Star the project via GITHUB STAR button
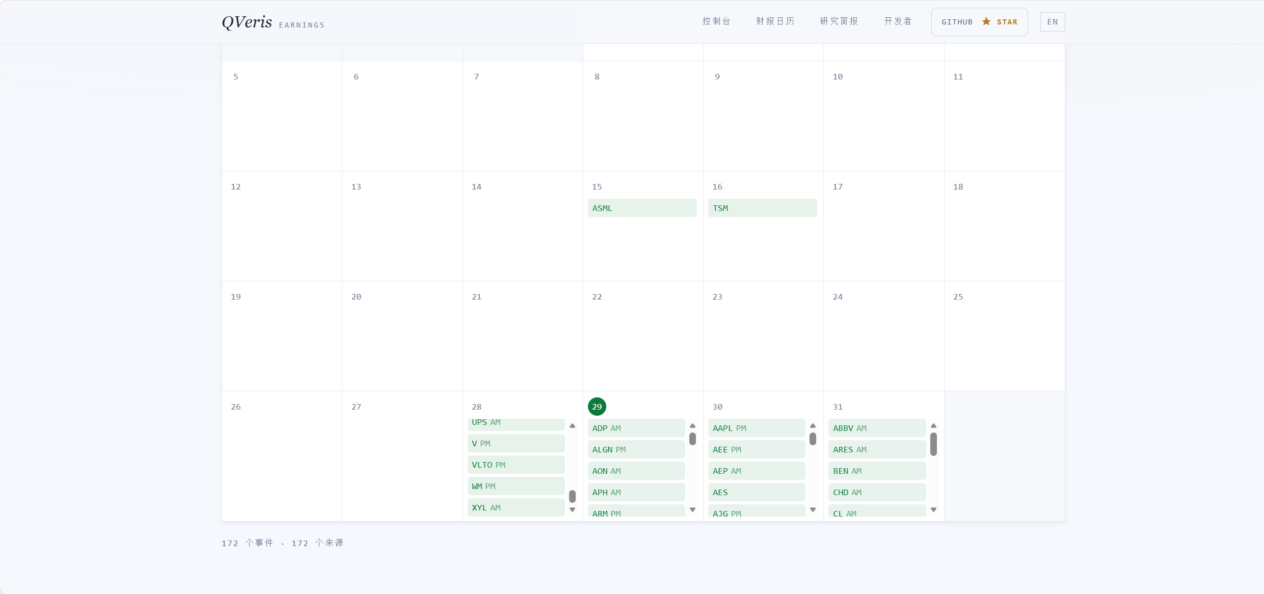 click(979, 22)
